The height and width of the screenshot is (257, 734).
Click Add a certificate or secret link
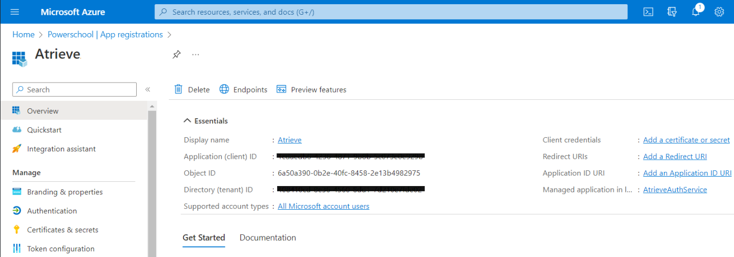pos(686,140)
